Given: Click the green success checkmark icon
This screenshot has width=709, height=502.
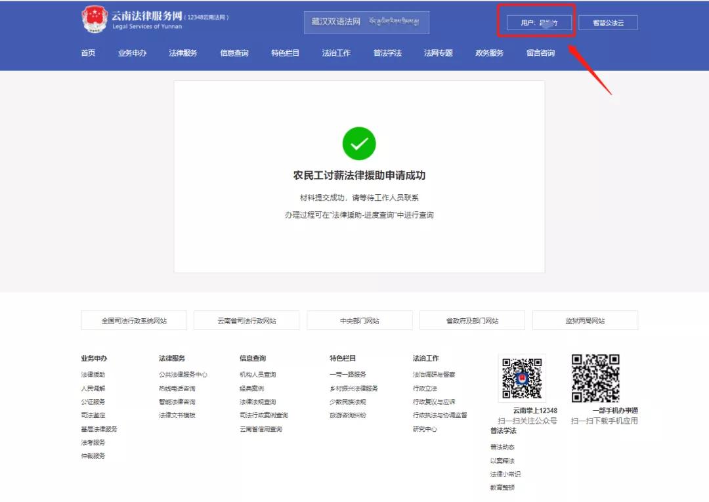Looking at the screenshot, I should pos(358,143).
